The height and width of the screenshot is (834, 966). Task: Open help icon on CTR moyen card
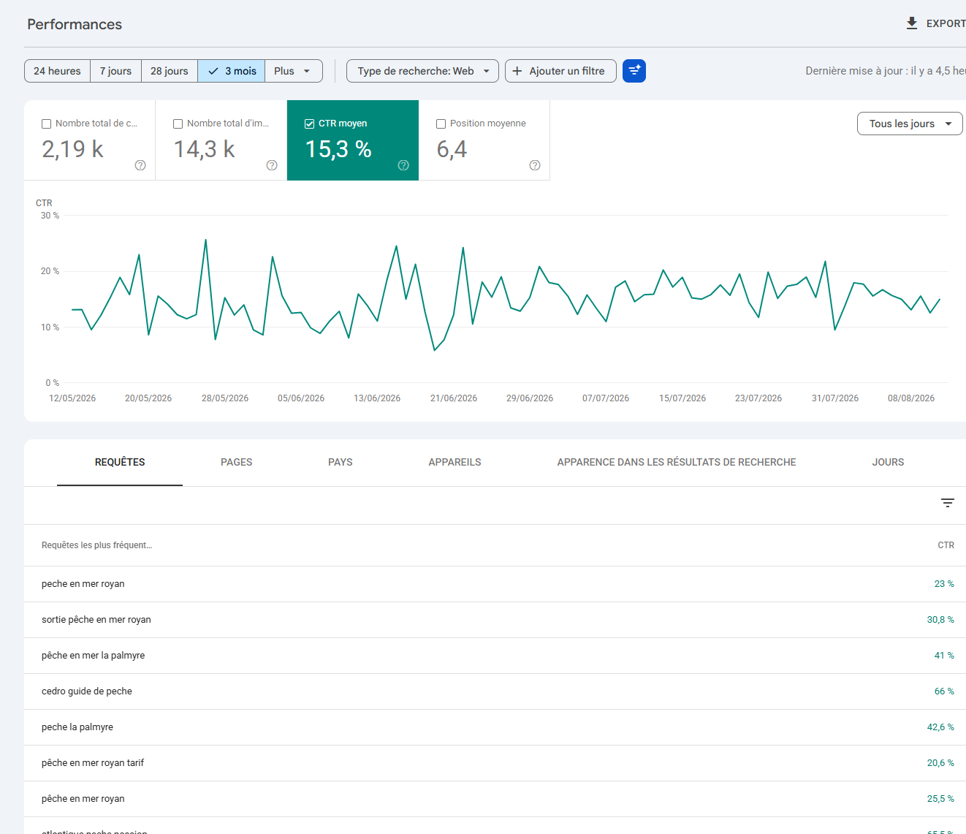pos(403,165)
